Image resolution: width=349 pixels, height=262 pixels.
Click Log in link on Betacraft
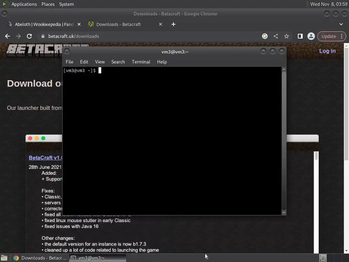coord(327,51)
